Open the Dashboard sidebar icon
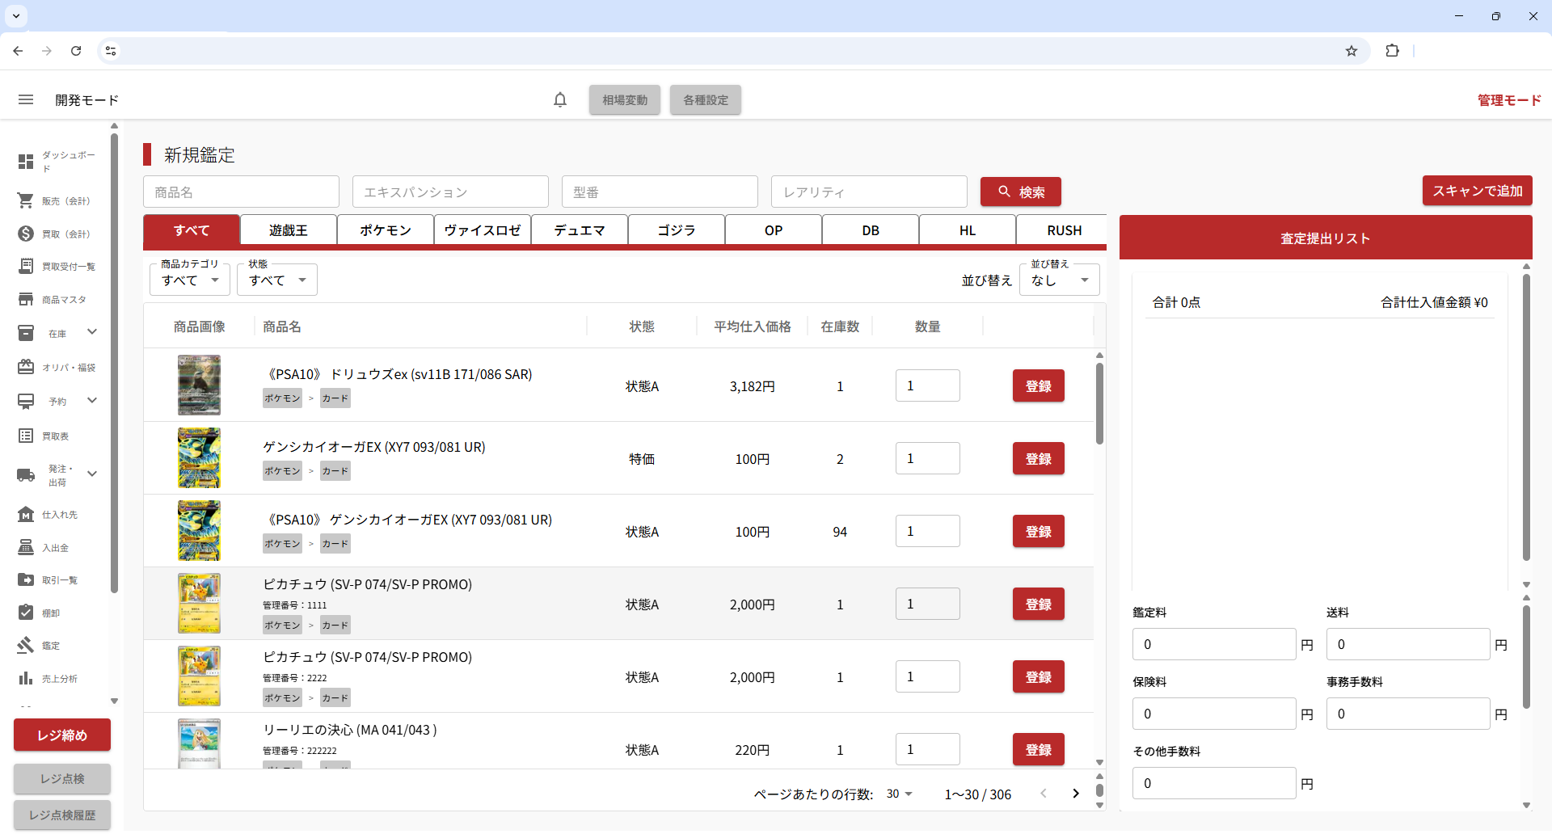 click(26, 162)
